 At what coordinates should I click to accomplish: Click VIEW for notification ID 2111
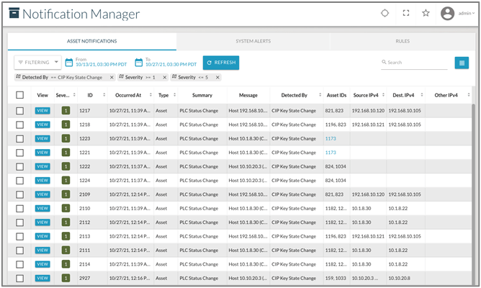coord(42,251)
